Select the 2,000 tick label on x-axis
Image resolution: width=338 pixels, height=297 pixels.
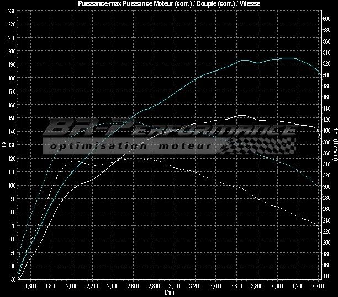(71, 287)
